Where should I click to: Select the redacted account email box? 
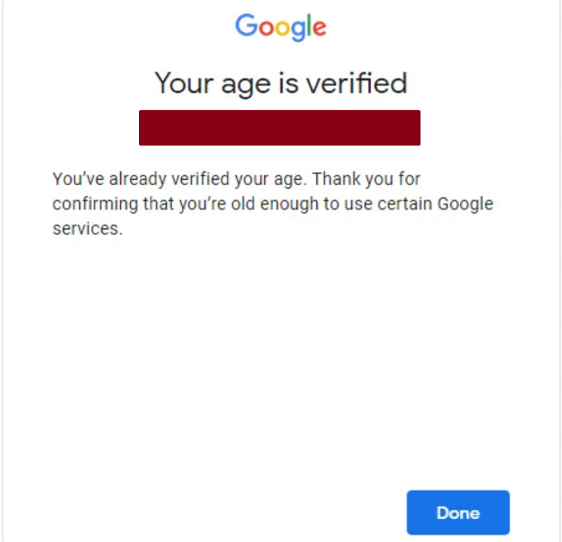click(x=280, y=127)
